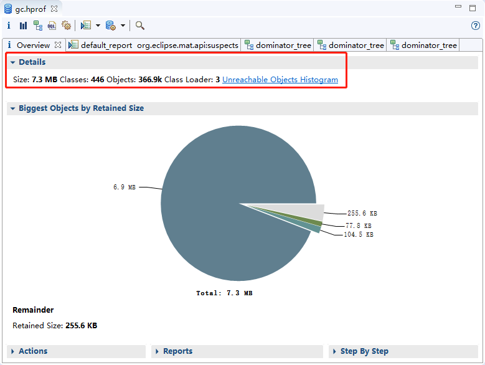Click the Total: 7.3 MB caption
The image size is (485, 365).
(224, 293)
